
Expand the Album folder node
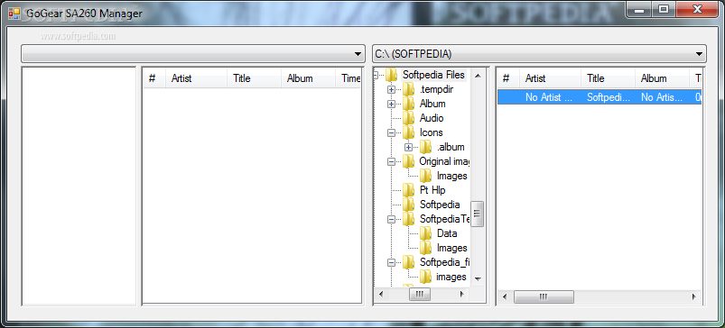point(391,104)
